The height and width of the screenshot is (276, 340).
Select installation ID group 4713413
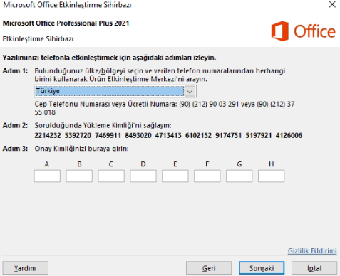tap(168, 135)
